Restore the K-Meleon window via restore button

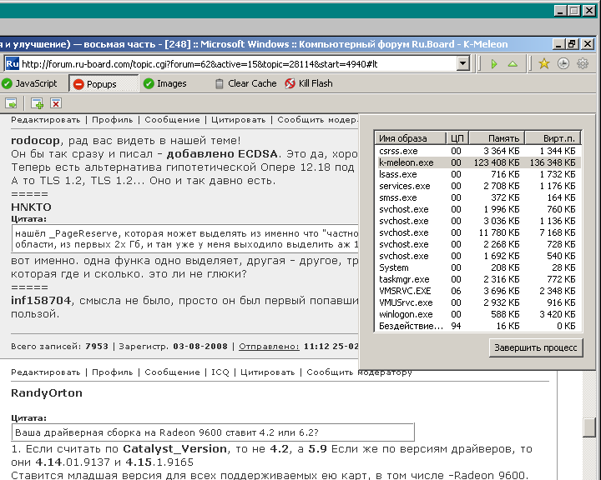click(x=573, y=44)
